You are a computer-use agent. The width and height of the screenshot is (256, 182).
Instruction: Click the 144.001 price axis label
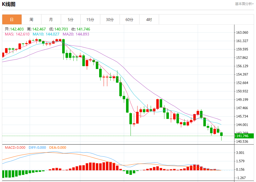pyautogui.click(x=242, y=125)
